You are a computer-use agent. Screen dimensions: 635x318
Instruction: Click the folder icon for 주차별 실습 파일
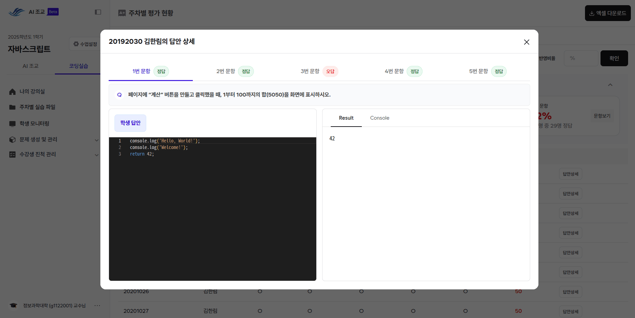pyautogui.click(x=12, y=107)
